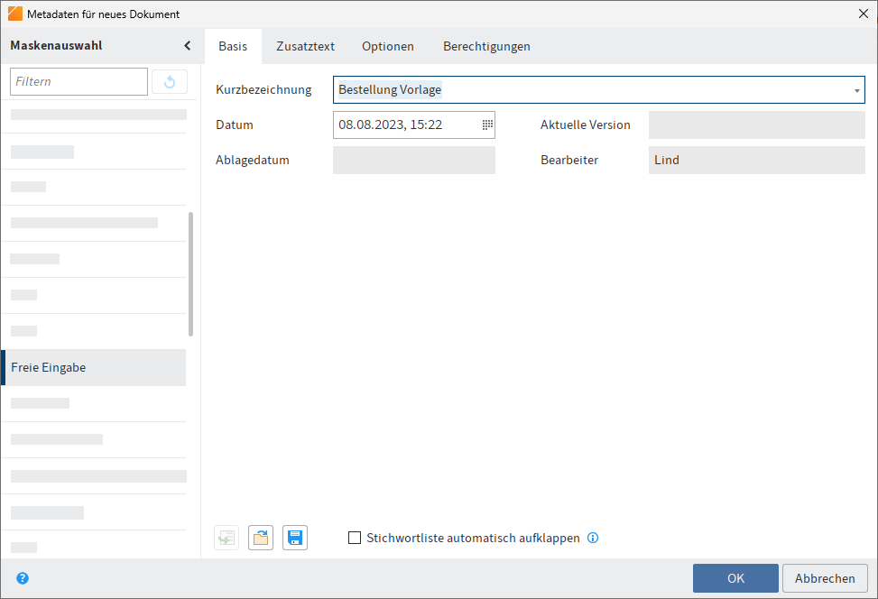Screen dimensions: 878x599
Task: Show info about Stichwortliste option
Action: (x=593, y=537)
